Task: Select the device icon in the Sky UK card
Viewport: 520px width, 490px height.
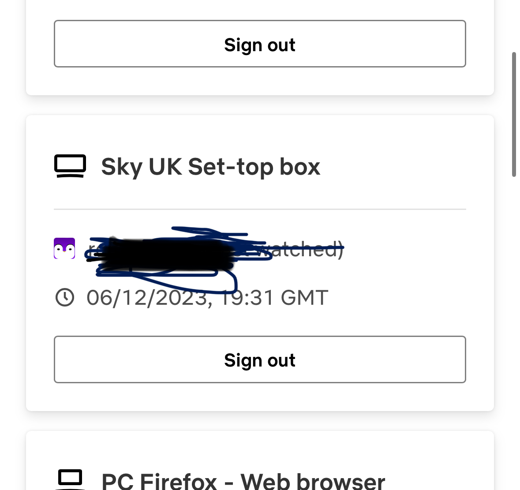Action: coord(70,166)
